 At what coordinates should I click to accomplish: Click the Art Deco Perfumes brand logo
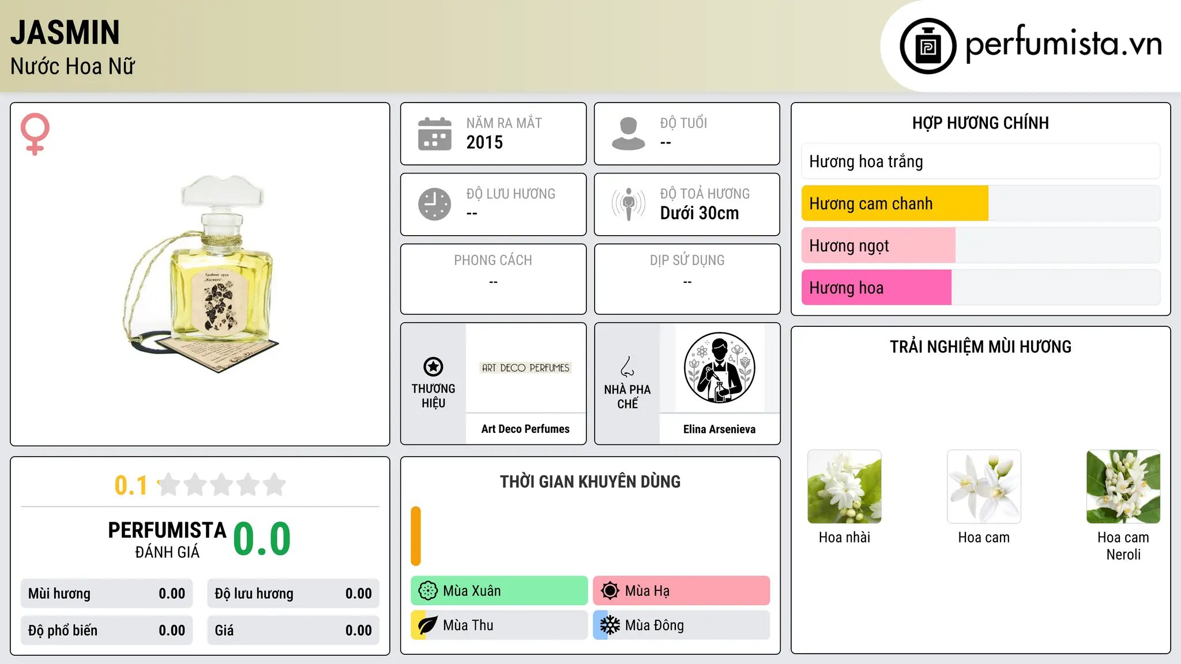[x=525, y=368]
